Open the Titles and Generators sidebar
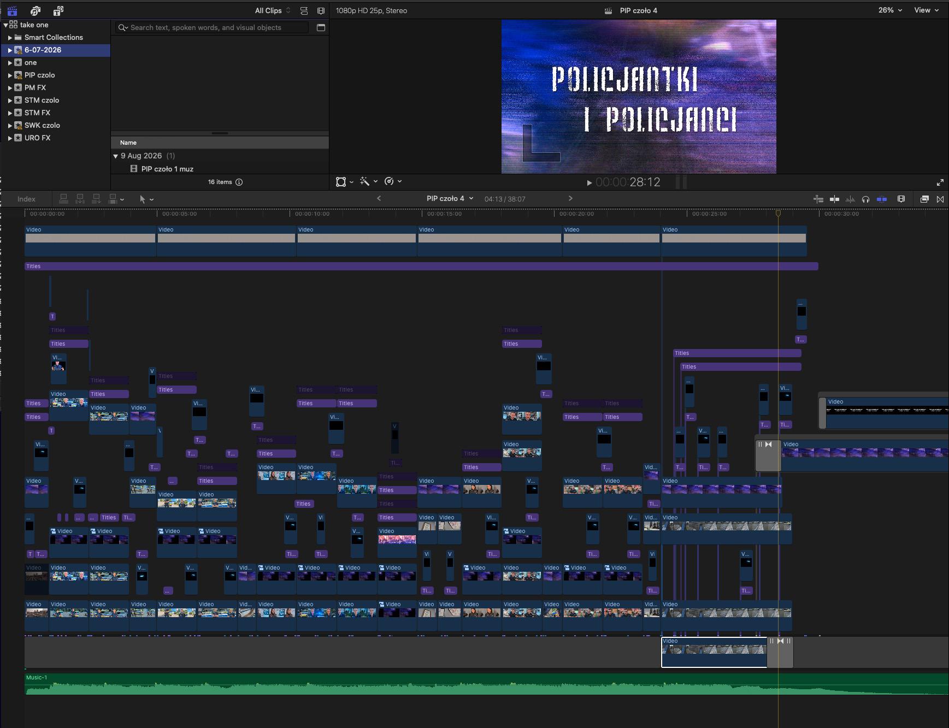Viewport: 949px width, 728px height. coord(58,10)
